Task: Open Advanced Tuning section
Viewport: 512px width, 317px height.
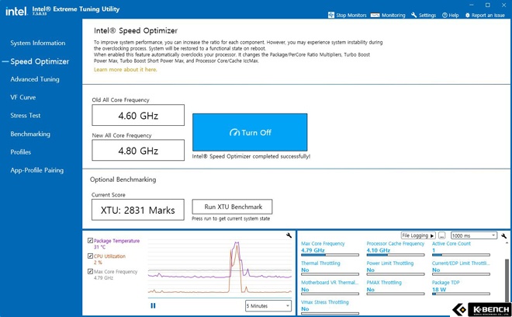Action: coord(35,79)
